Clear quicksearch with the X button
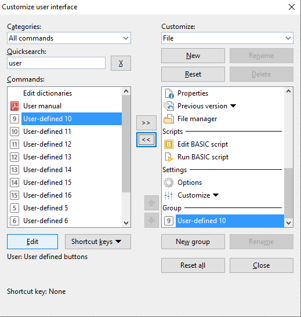Viewport: 301px width, 317px height. (x=121, y=63)
